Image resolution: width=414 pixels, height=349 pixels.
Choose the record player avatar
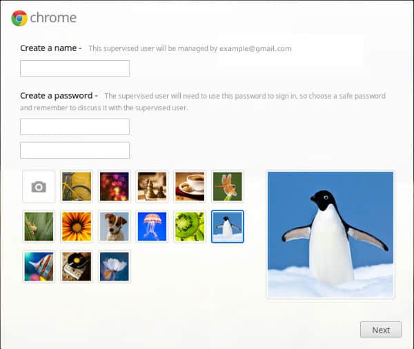77,267
